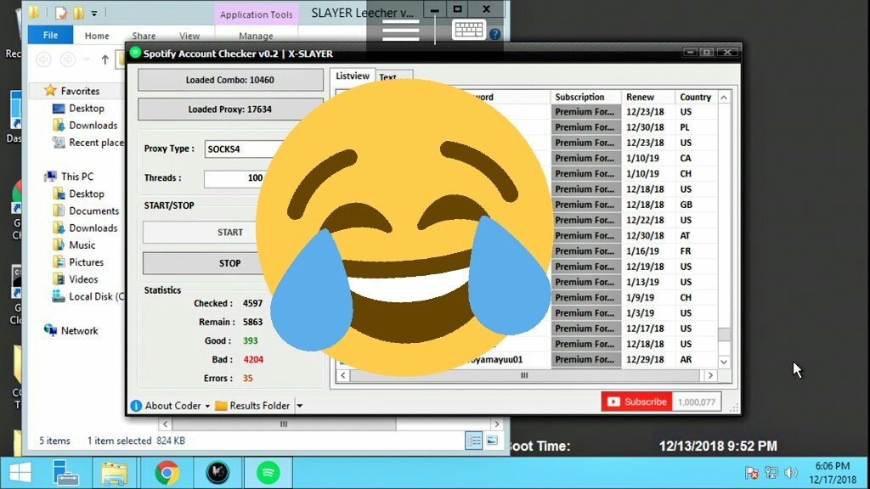Click the Explorer Back navigation arrow
Viewport: 870px width, 489px height.
pyautogui.click(x=44, y=59)
